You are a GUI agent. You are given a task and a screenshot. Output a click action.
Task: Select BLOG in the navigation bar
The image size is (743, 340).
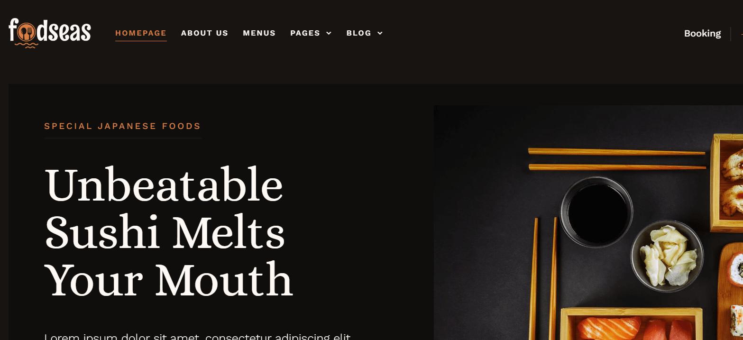[358, 33]
